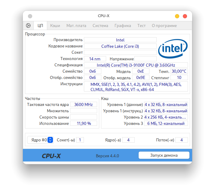Click the Использование value 11,90 %

click(x=84, y=123)
